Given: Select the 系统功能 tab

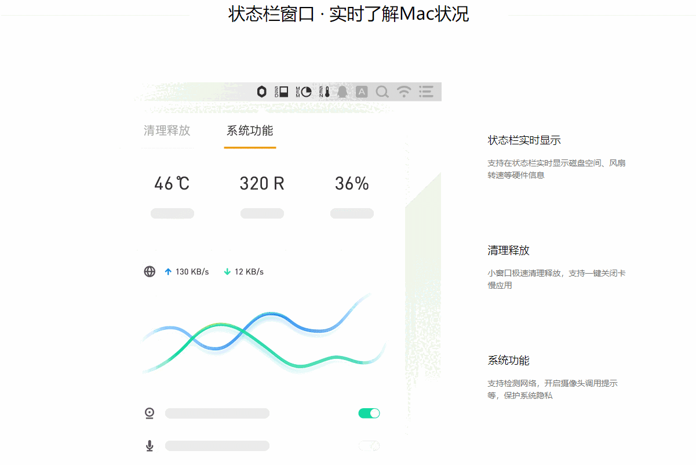Looking at the screenshot, I should pyautogui.click(x=250, y=131).
